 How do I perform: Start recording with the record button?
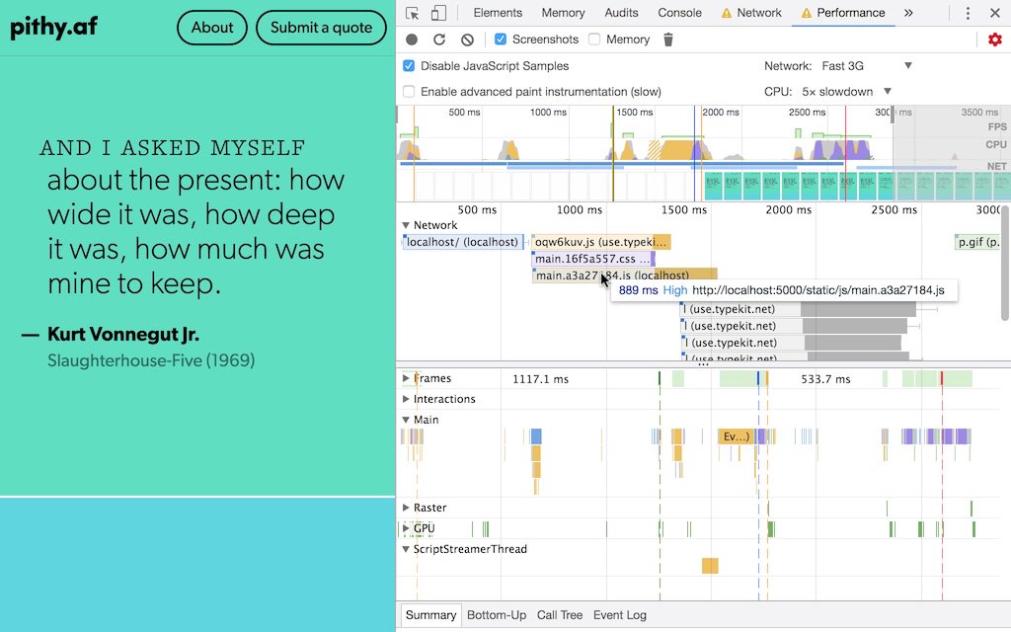[x=412, y=39]
